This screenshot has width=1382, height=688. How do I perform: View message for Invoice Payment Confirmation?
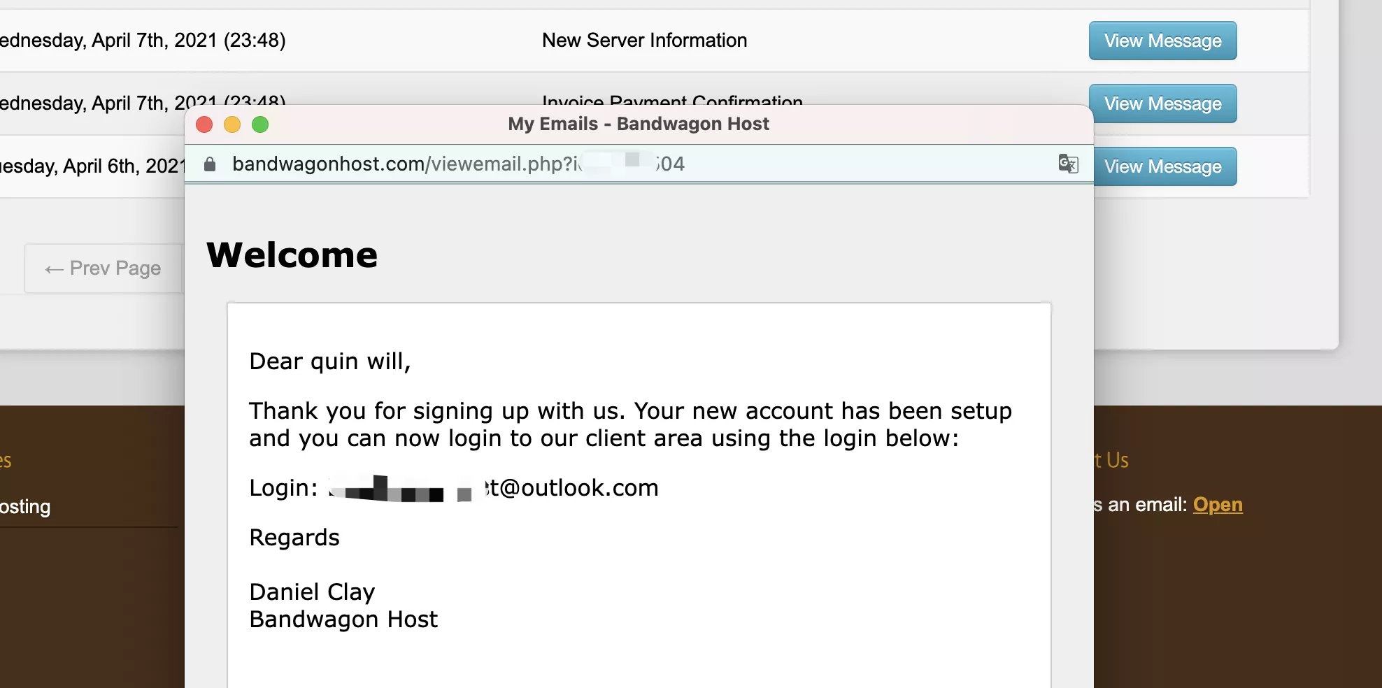[x=1162, y=103]
